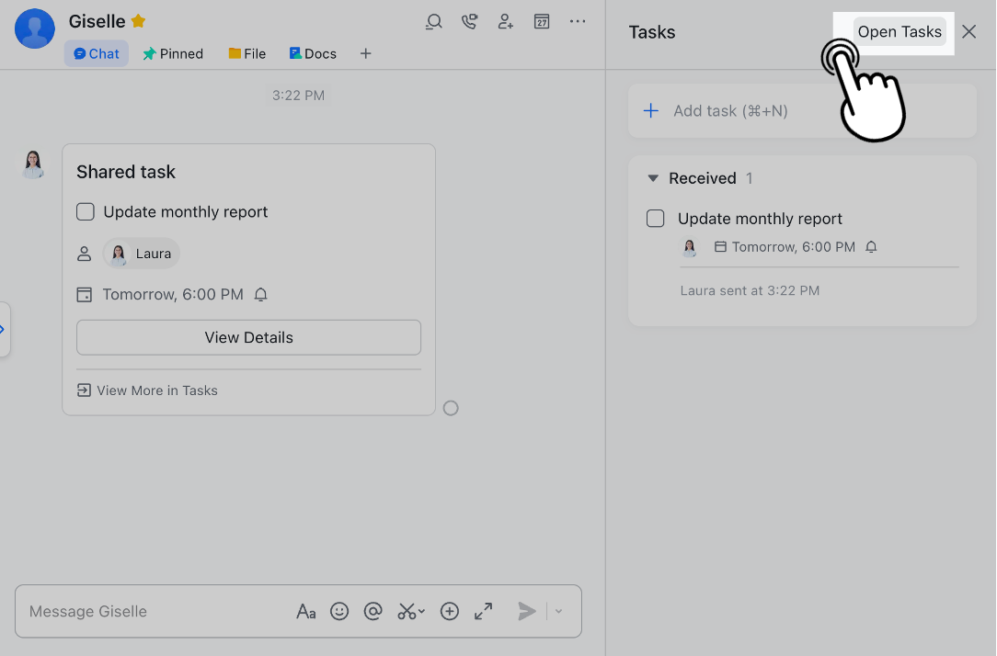This screenshot has height=656, width=997.
Task: Open the send options dropdown arrow
Action: click(557, 611)
